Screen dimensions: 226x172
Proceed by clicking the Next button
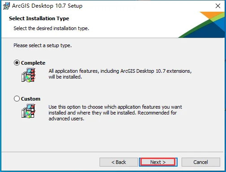coord(158,162)
